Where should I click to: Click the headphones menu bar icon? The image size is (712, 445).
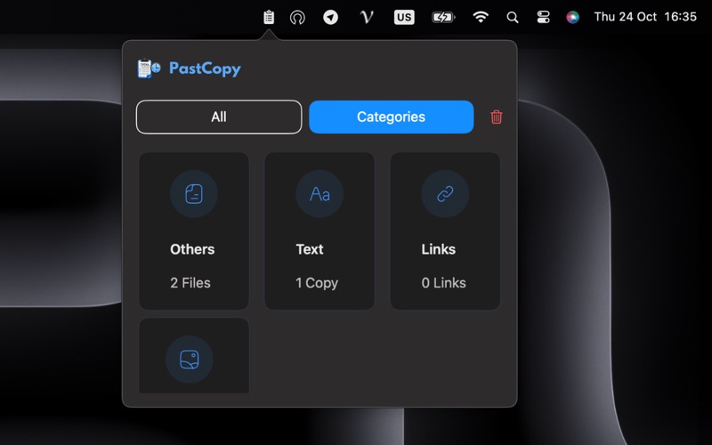[297, 17]
